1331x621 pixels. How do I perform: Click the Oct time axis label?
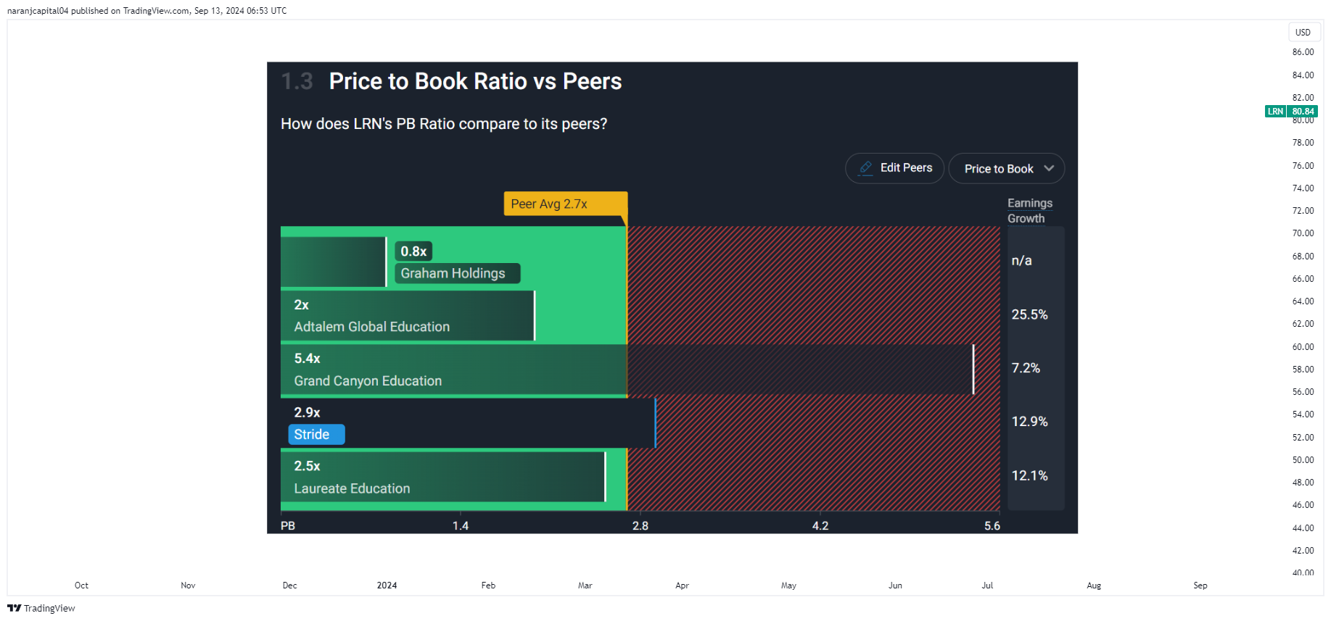tap(81, 585)
